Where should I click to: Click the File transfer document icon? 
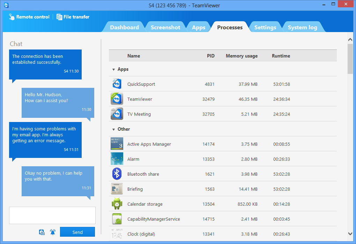click(x=59, y=17)
